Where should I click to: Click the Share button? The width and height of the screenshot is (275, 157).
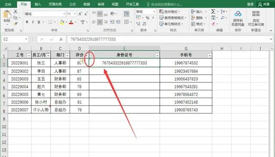coord(264,4)
